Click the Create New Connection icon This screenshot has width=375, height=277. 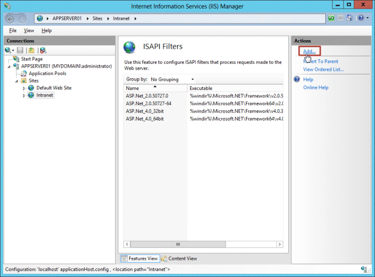[7, 50]
